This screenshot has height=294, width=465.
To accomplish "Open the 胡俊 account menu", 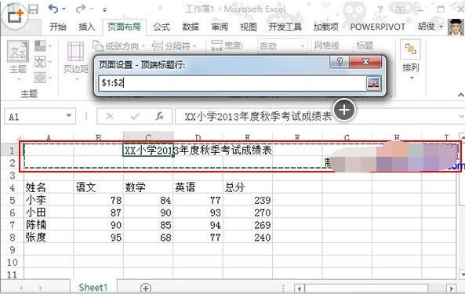I will point(430,27).
